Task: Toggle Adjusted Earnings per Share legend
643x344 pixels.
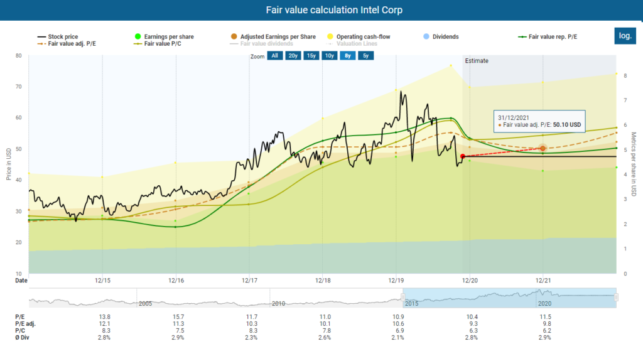Action: tap(273, 36)
